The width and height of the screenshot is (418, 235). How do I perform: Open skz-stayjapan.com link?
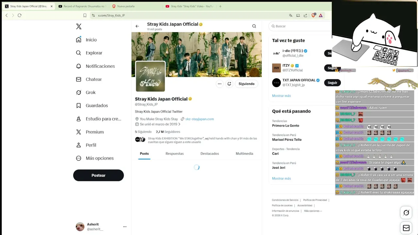(x=200, y=119)
